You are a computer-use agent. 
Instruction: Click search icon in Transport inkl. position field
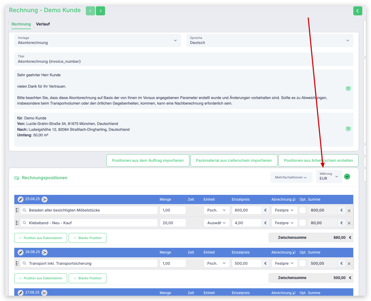pos(24,263)
